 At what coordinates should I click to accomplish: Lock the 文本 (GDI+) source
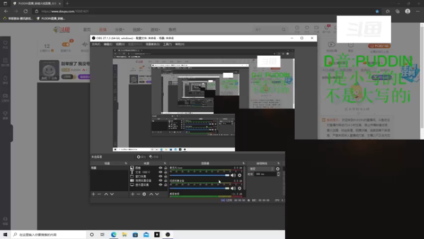[x=165, y=172]
